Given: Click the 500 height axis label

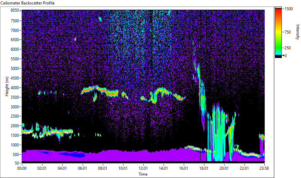Looking at the screenshot, I should (16, 155).
